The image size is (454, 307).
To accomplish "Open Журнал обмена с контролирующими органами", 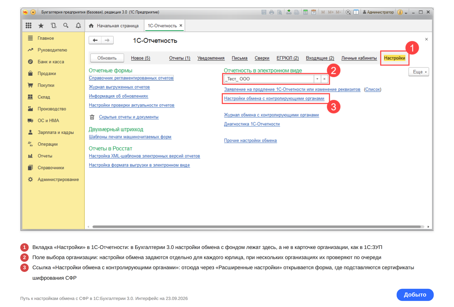I will tap(271, 115).
